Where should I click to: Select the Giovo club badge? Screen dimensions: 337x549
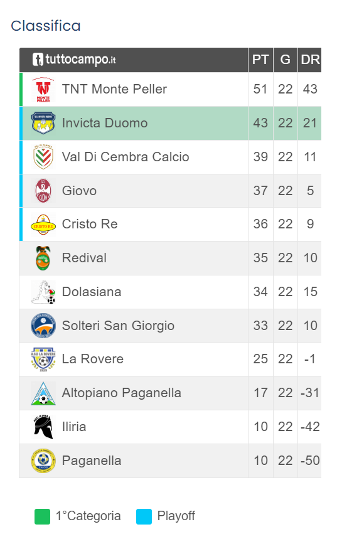pos(43,191)
